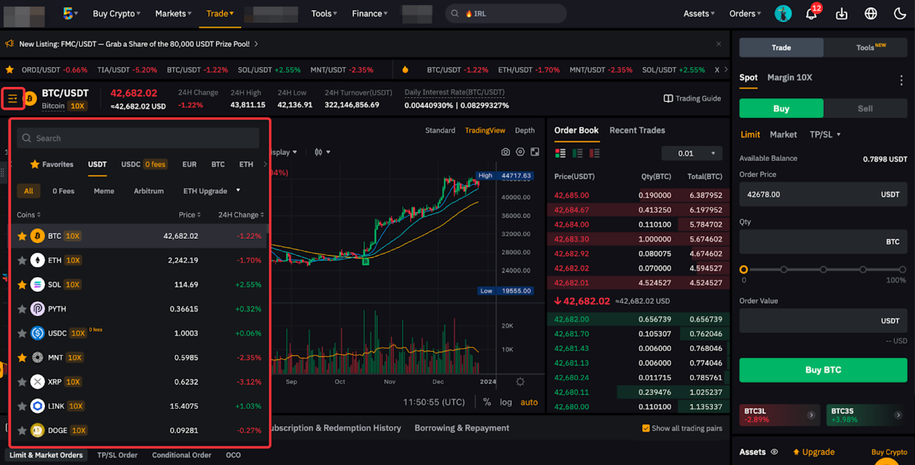The image size is (915, 465).
Task: Select the Margin 10X tab
Action: 789,78
